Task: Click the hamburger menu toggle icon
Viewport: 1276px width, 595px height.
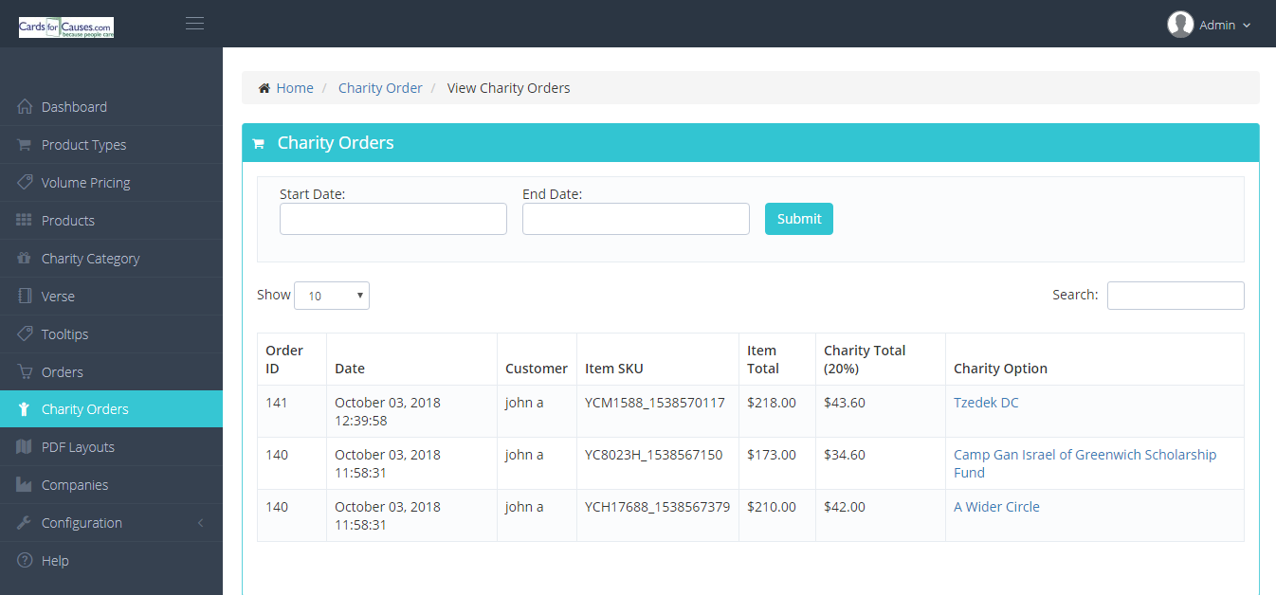Action: [194, 24]
